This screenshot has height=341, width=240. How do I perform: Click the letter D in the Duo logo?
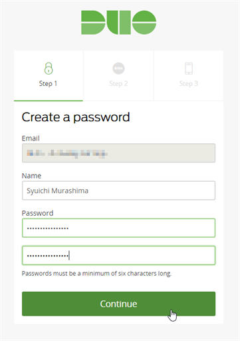[93, 23]
